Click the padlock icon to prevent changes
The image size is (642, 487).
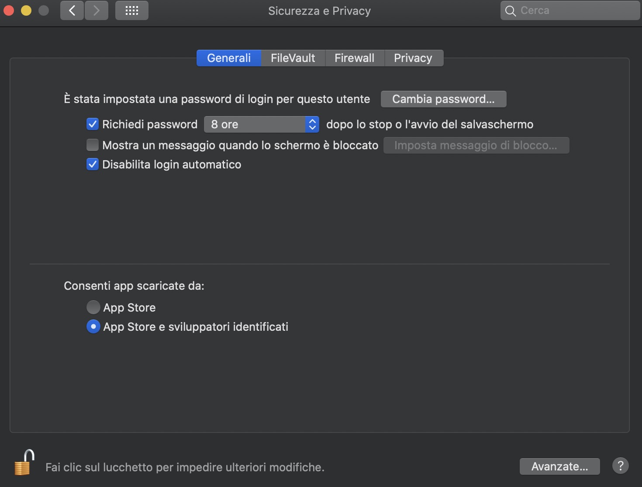24,463
